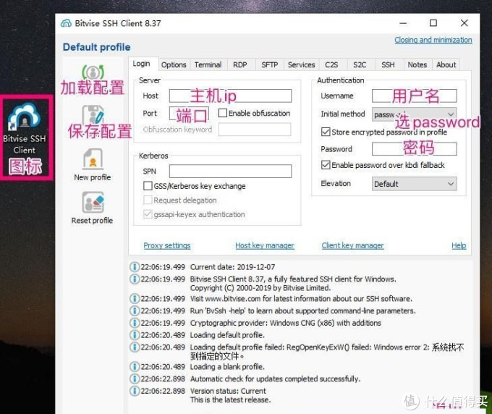Toggle Enable password over kbdi fallback

point(326,165)
